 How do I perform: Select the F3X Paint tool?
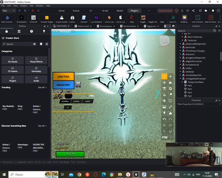[170, 82]
